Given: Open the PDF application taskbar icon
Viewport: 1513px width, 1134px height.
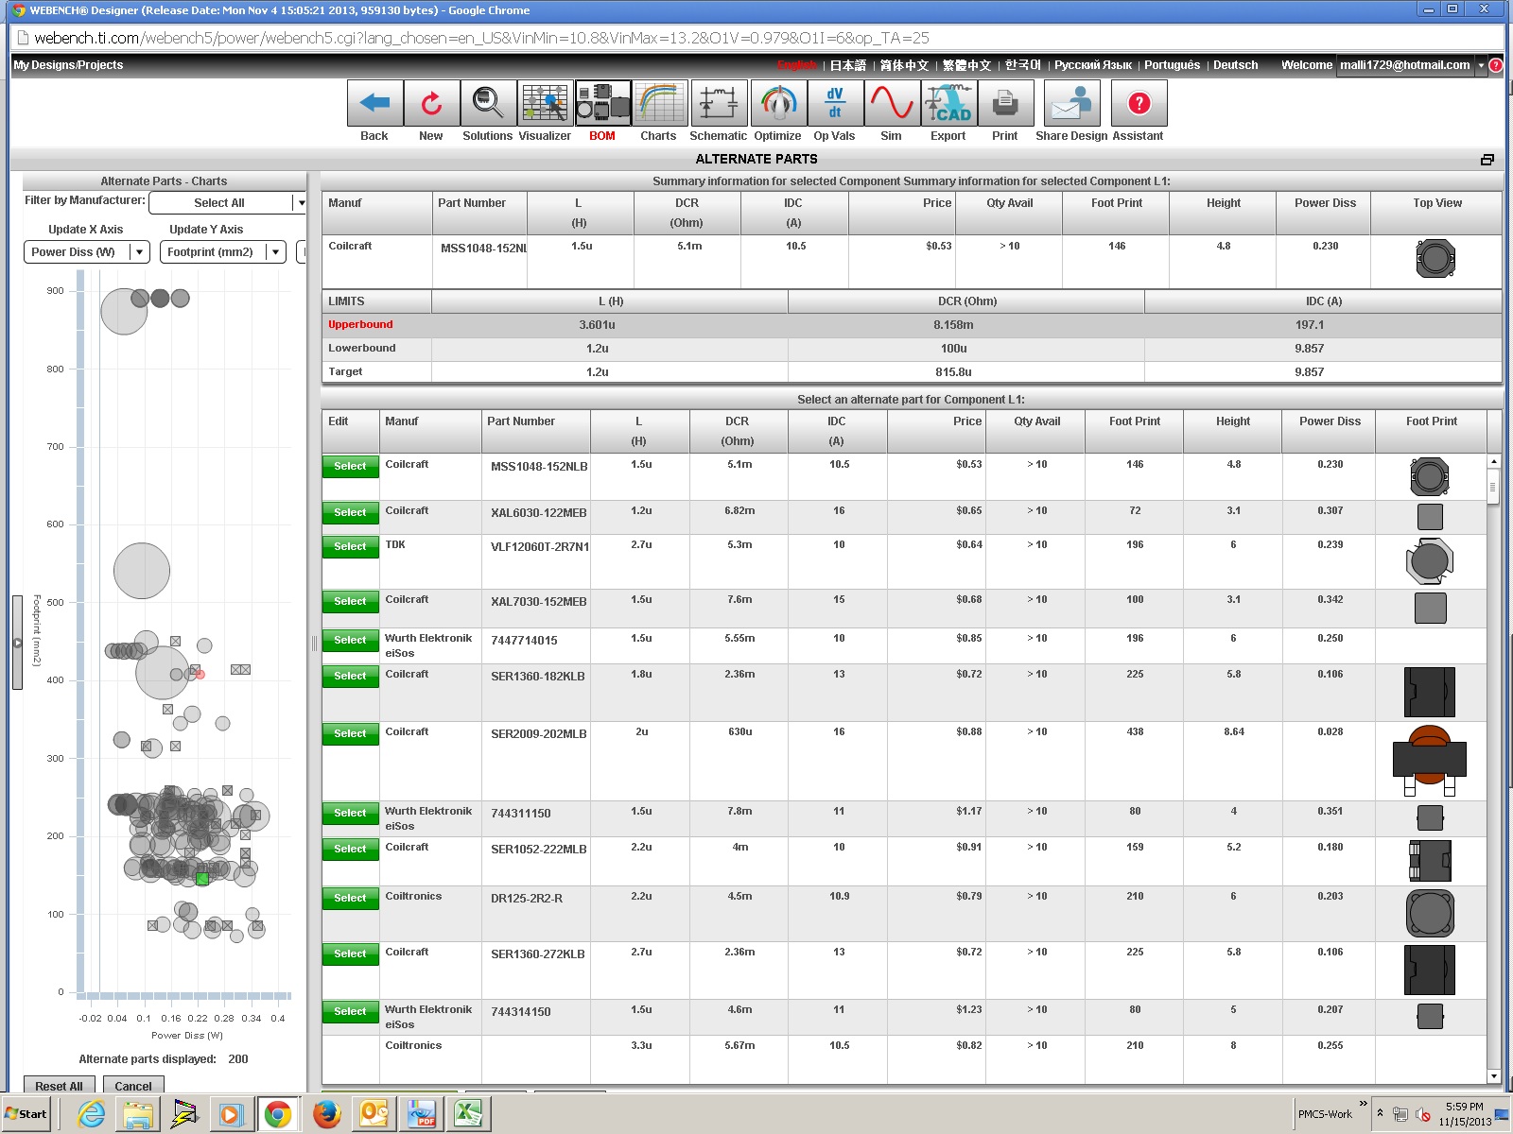Looking at the screenshot, I should pos(422,1114).
